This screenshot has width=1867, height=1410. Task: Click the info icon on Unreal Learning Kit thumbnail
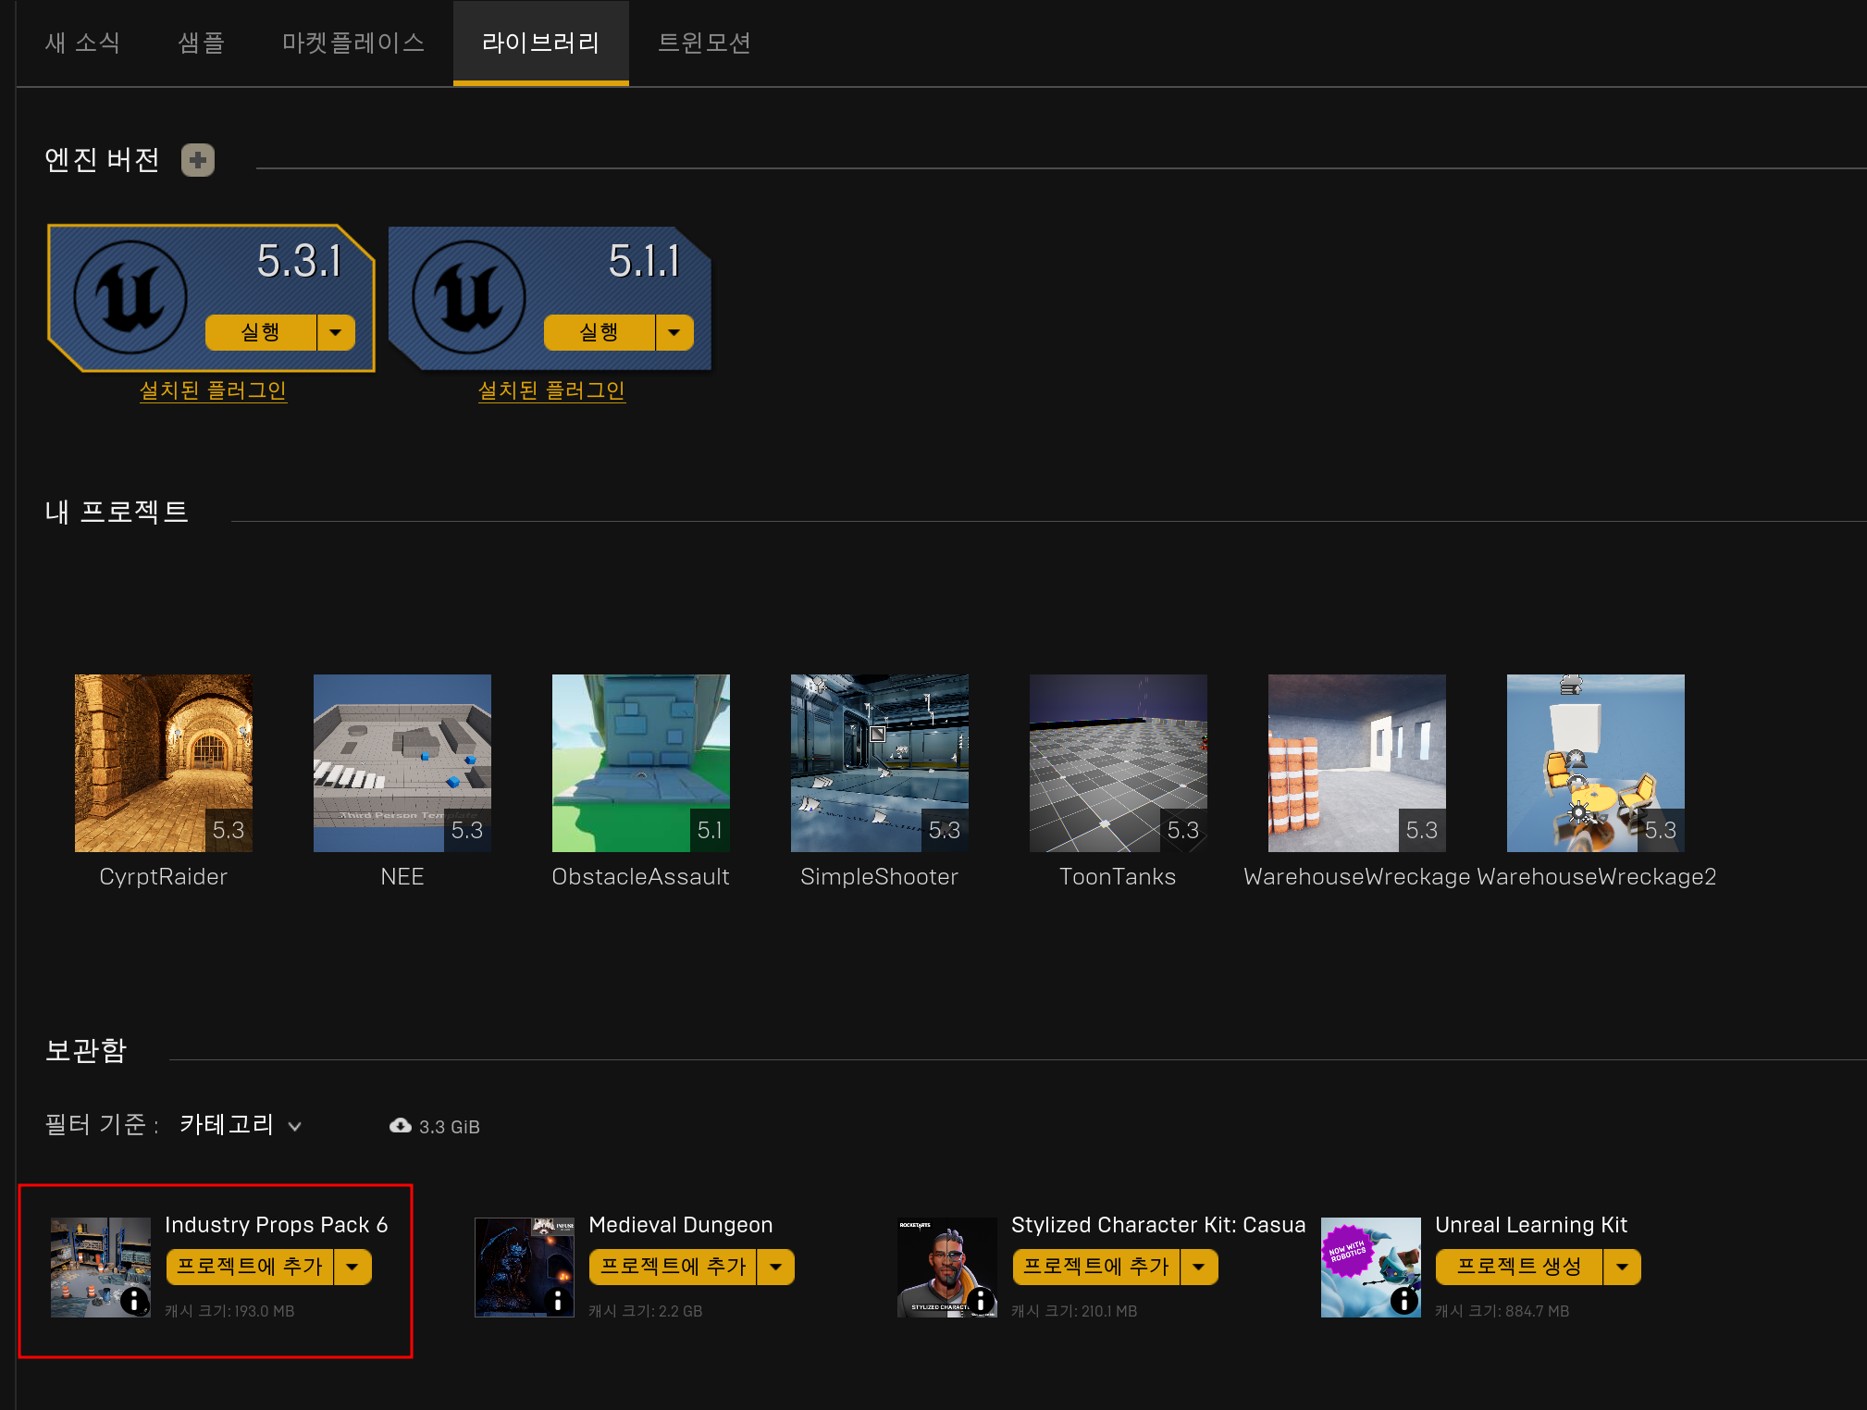pos(1403,1301)
